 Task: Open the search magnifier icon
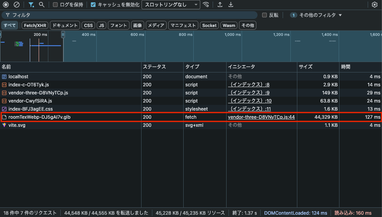click(x=41, y=5)
